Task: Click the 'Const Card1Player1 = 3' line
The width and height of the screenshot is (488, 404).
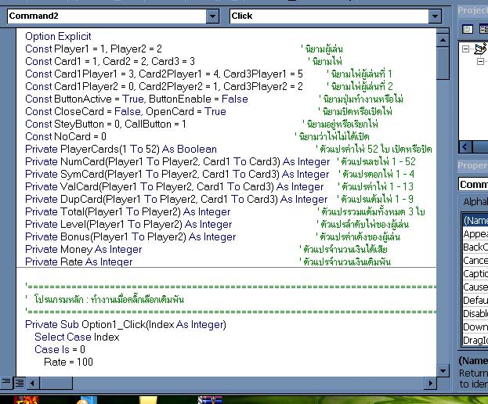Action: pos(164,74)
